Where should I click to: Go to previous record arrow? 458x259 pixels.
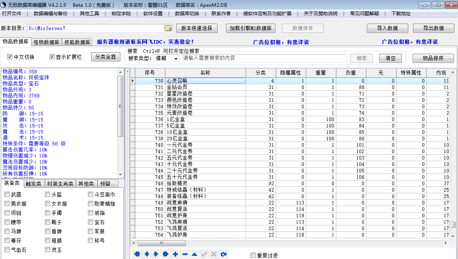147,254
